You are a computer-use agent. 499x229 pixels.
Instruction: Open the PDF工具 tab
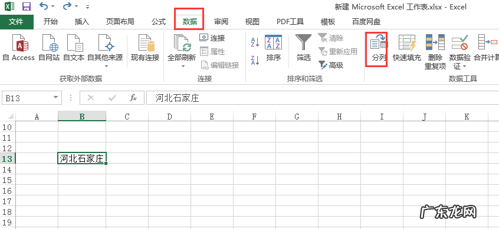[x=290, y=22]
